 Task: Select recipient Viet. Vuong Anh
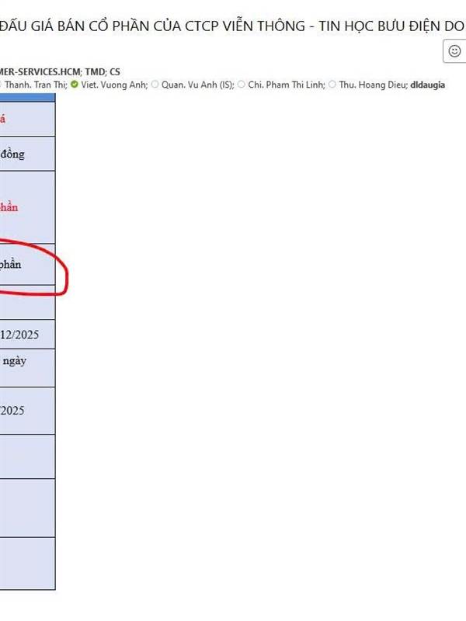(x=114, y=85)
